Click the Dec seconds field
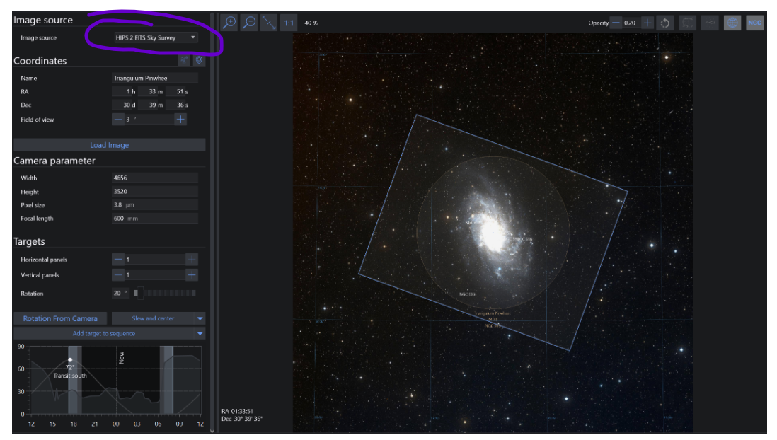777x440 pixels. tap(178, 105)
